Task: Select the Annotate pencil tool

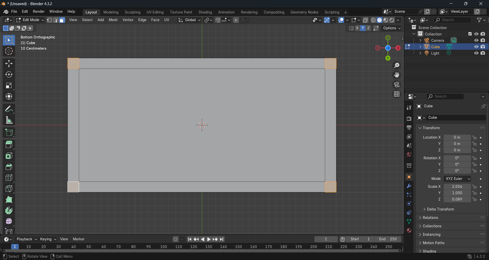Action: (9, 109)
